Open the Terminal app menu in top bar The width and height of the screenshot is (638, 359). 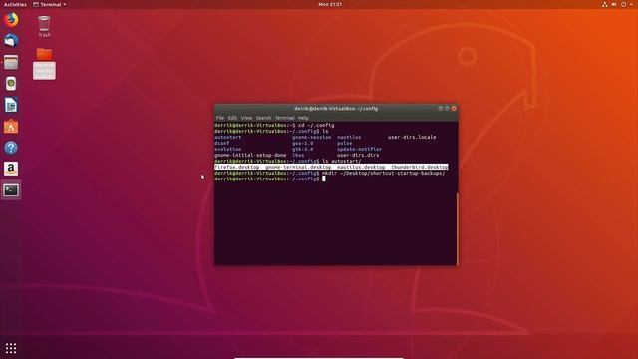(49, 4)
